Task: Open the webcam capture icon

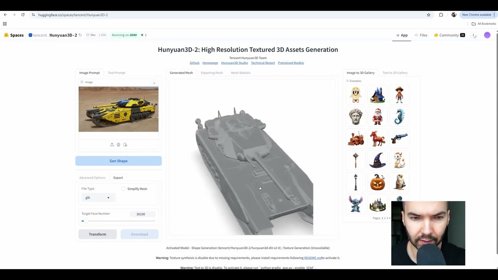Action: point(119,145)
